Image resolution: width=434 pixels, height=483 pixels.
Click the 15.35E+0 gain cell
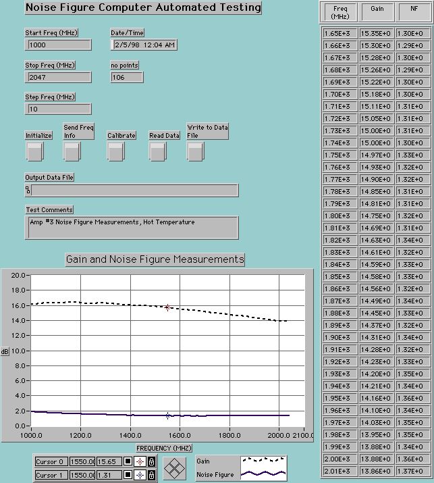(x=377, y=34)
